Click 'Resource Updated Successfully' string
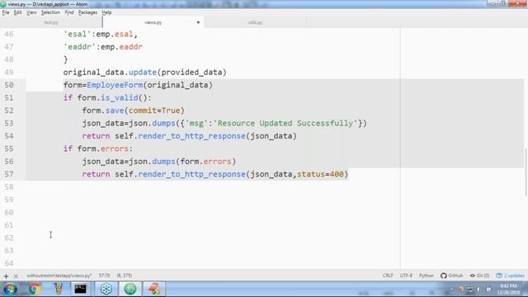This screenshot has width=528, height=297. [285, 123]
